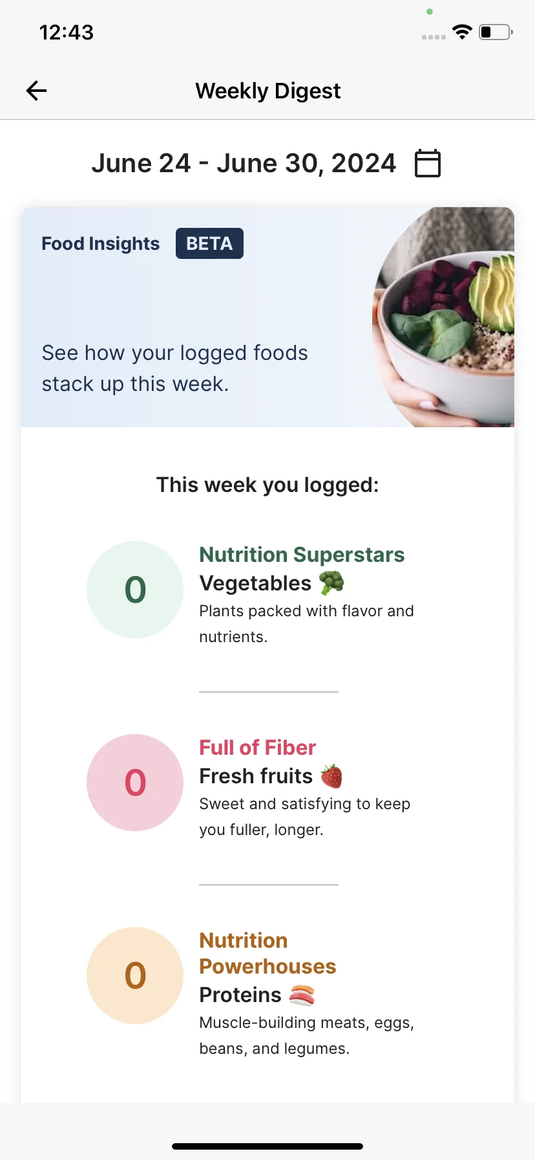
Task: Tap the food bowl photo thumbnail
Action: 443,317
